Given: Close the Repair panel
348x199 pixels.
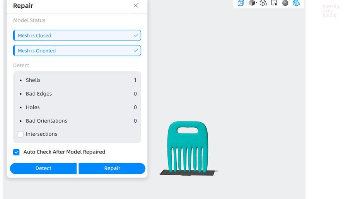Looking at the screenshot, I should point(136,5).
